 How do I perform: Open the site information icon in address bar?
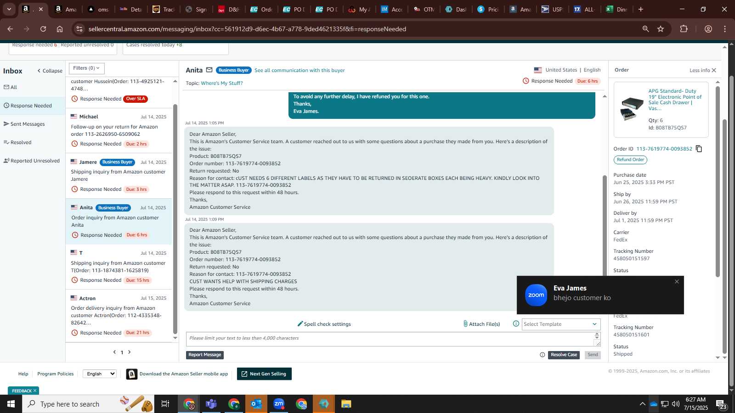79,29
